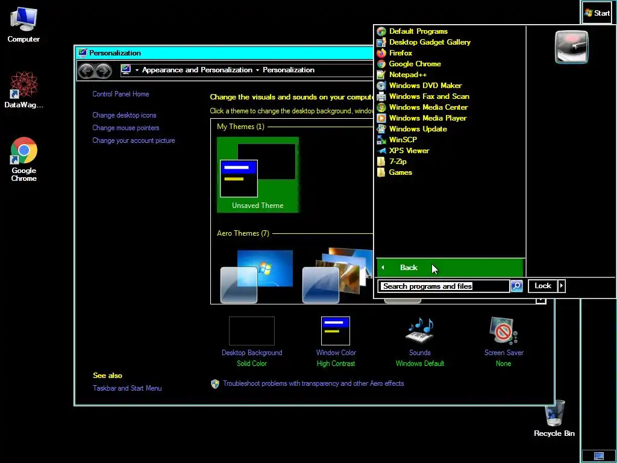This screenshot has width=617, height=463.
Task: Select the Windows 7 Aero theme thumbnail
Action: click(257, 276)
